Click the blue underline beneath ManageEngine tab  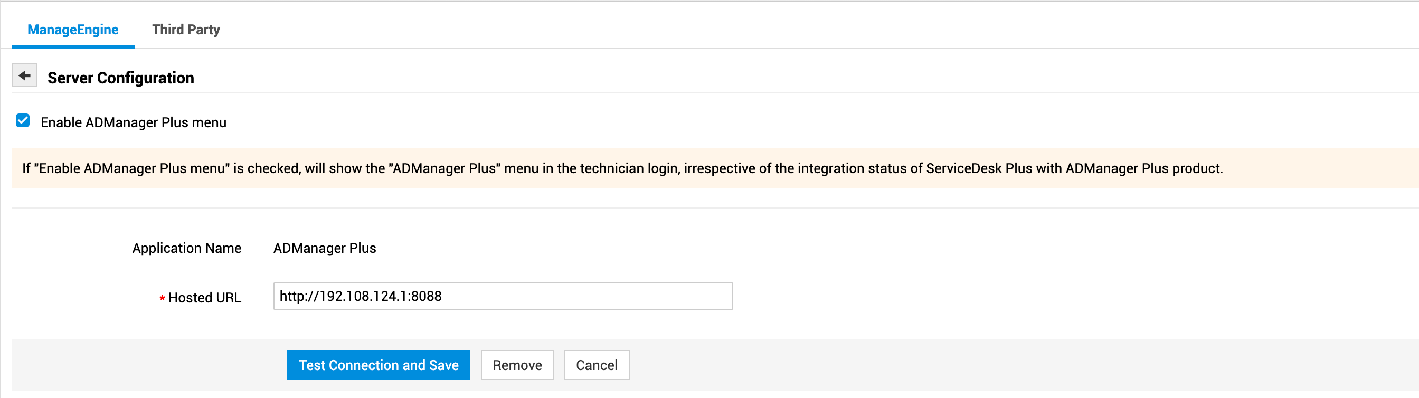point(73,47)
